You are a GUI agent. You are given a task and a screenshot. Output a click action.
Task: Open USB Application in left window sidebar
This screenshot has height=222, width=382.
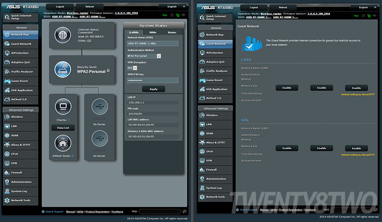21,90
